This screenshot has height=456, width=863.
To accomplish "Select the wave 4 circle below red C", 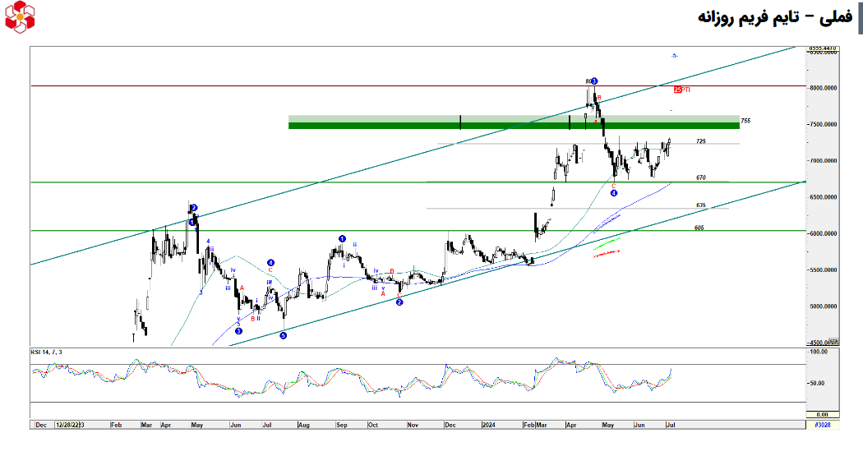I will coord(614,193).
